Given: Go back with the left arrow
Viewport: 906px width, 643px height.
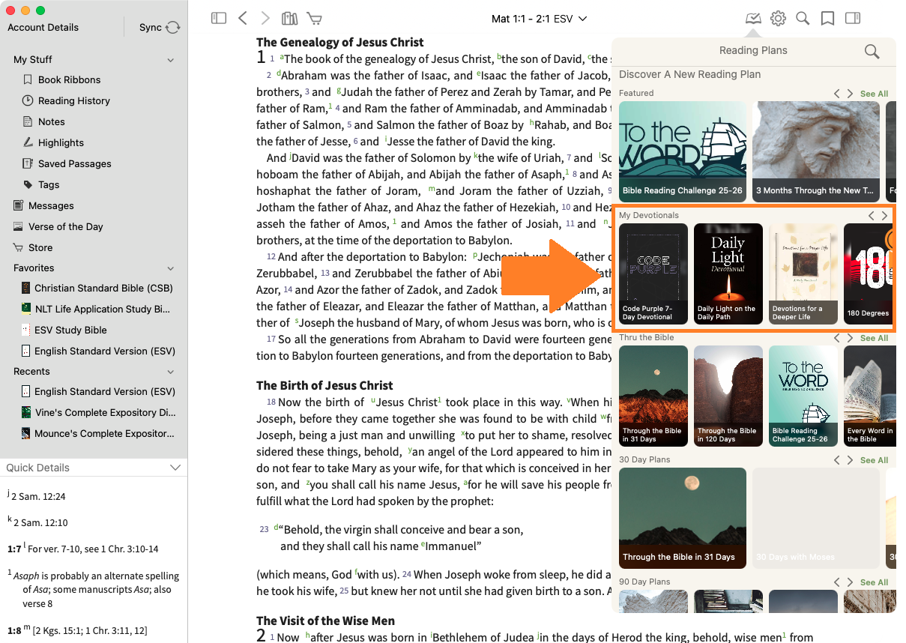Looking at the screenshot, I should point(242,18).
